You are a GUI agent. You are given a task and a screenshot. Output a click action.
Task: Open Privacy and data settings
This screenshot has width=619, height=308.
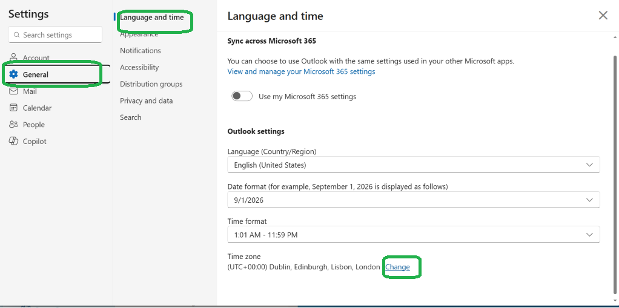[x=146, y=100]
